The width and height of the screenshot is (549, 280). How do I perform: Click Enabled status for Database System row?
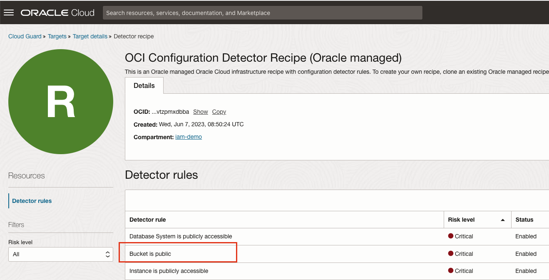click(526, 236)
